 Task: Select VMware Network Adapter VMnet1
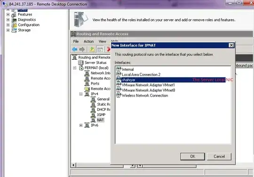(x=148, y=85)
